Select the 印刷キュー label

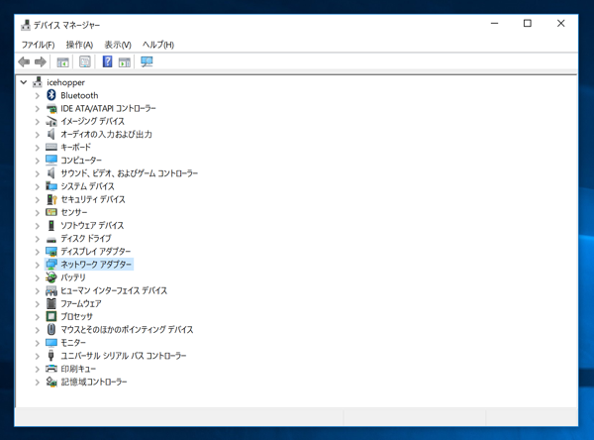pos(78,369)
